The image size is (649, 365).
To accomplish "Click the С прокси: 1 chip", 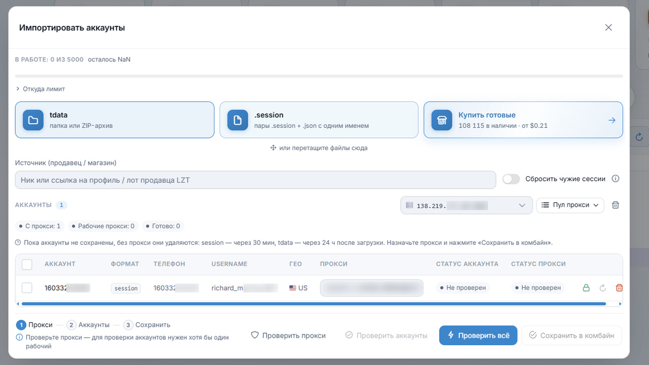I will coord(40,226).
